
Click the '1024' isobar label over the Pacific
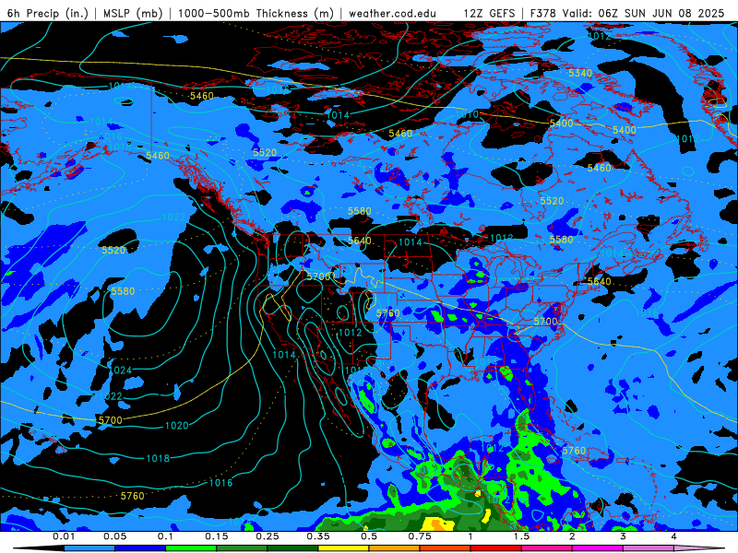(120, 371)
